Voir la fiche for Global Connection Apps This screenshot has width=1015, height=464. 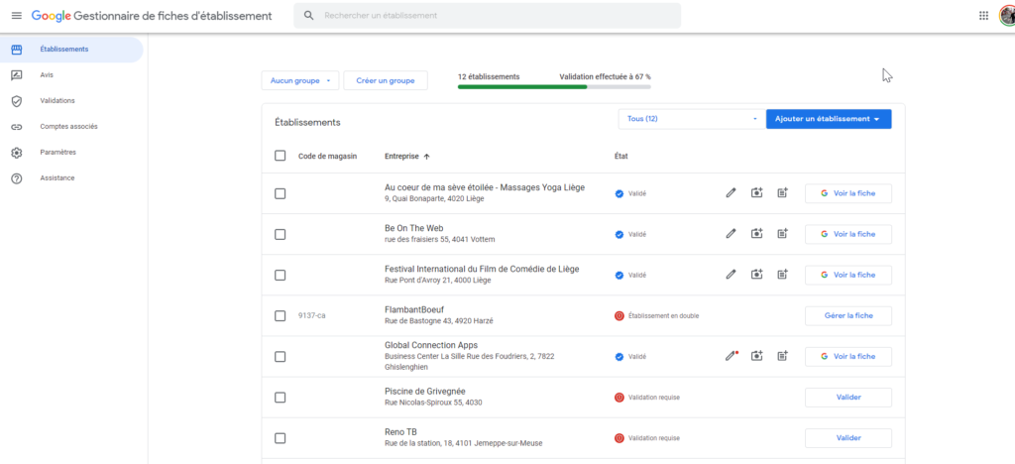point(848,356)
